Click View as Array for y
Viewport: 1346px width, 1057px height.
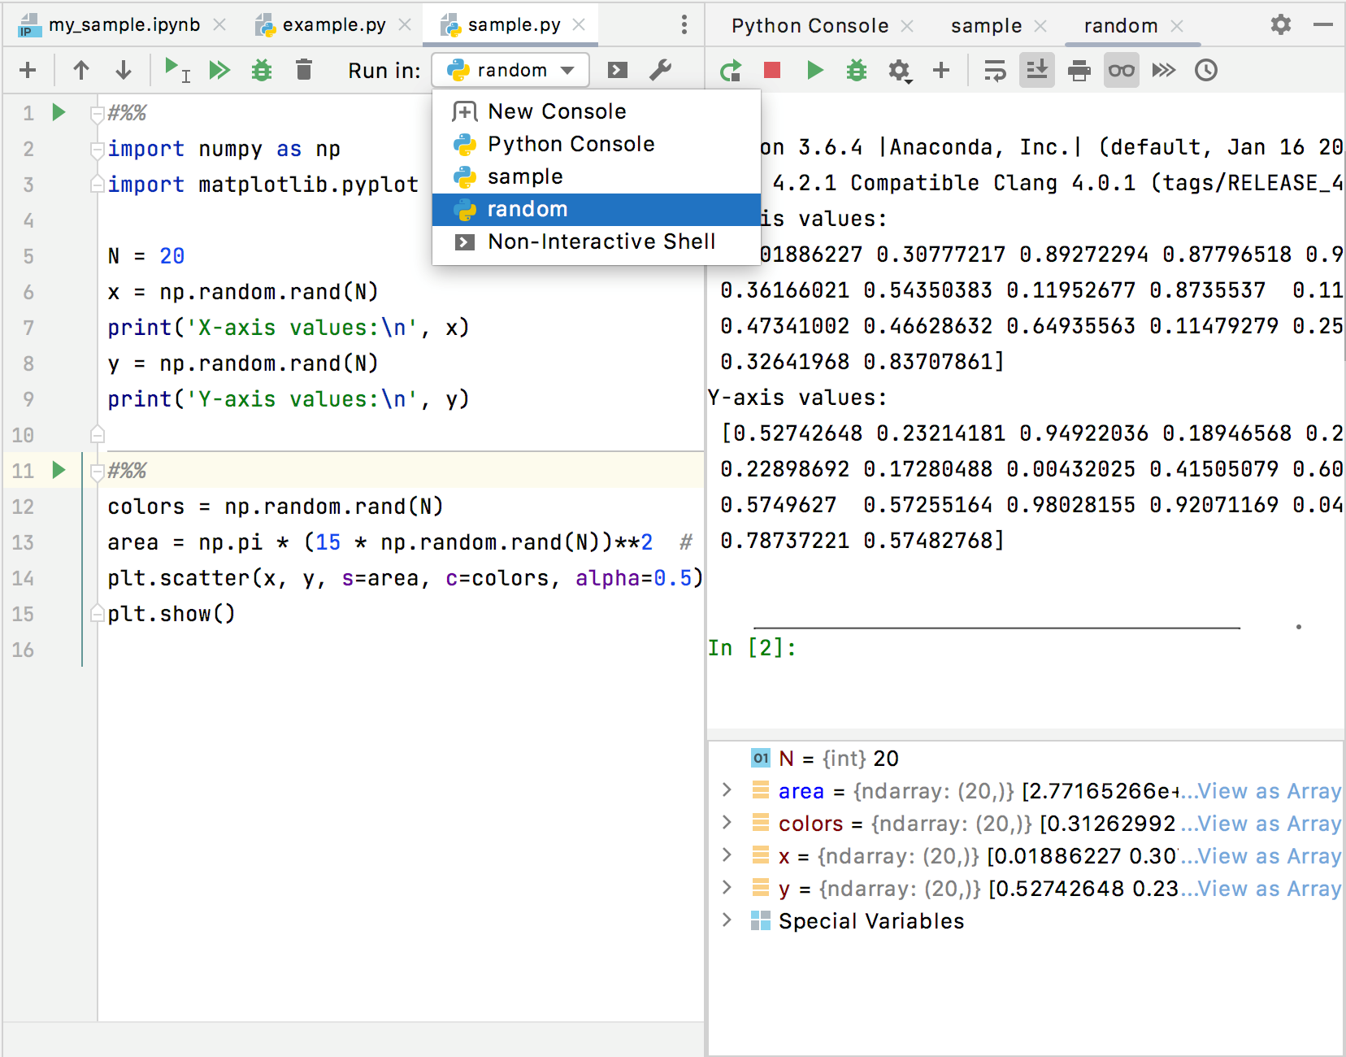point(1269,888)
